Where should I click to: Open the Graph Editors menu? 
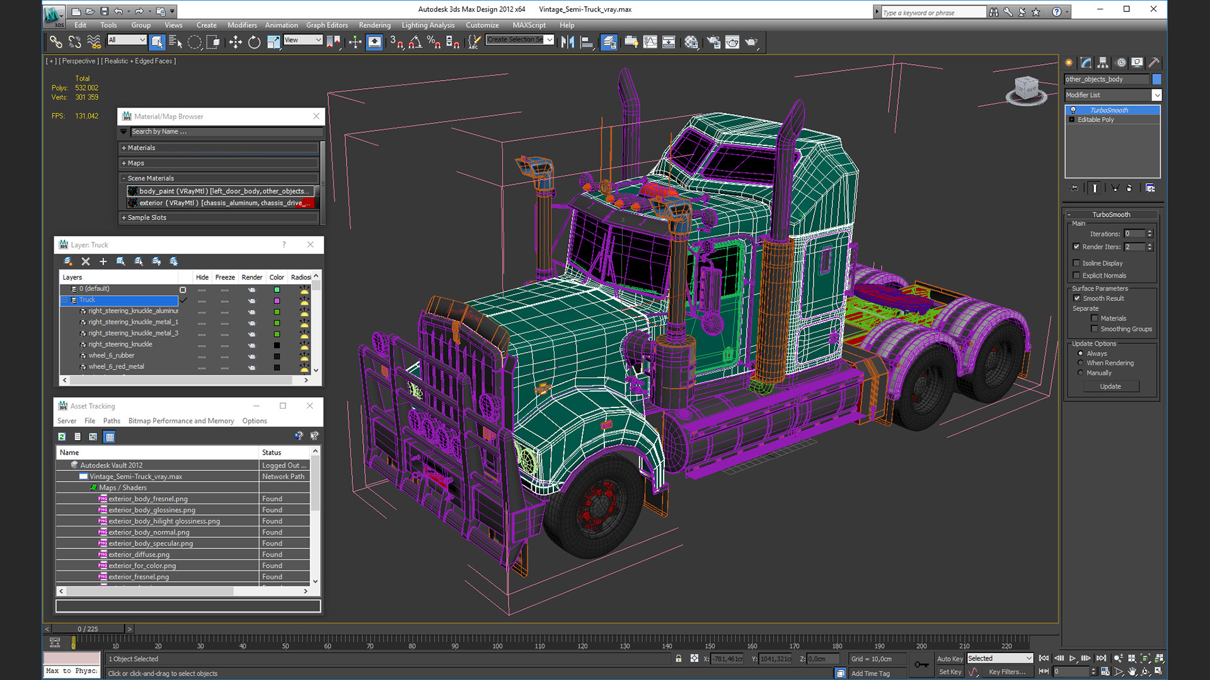[x=327, y=25]
